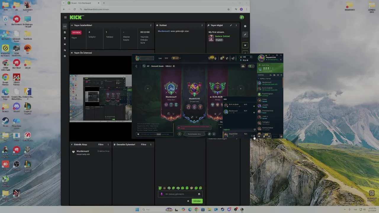The width and height of the screenshot is (379, 213).
Task: Open the Kick profile avatar menu
Action: pyautogui.click(x=242, y=17)
